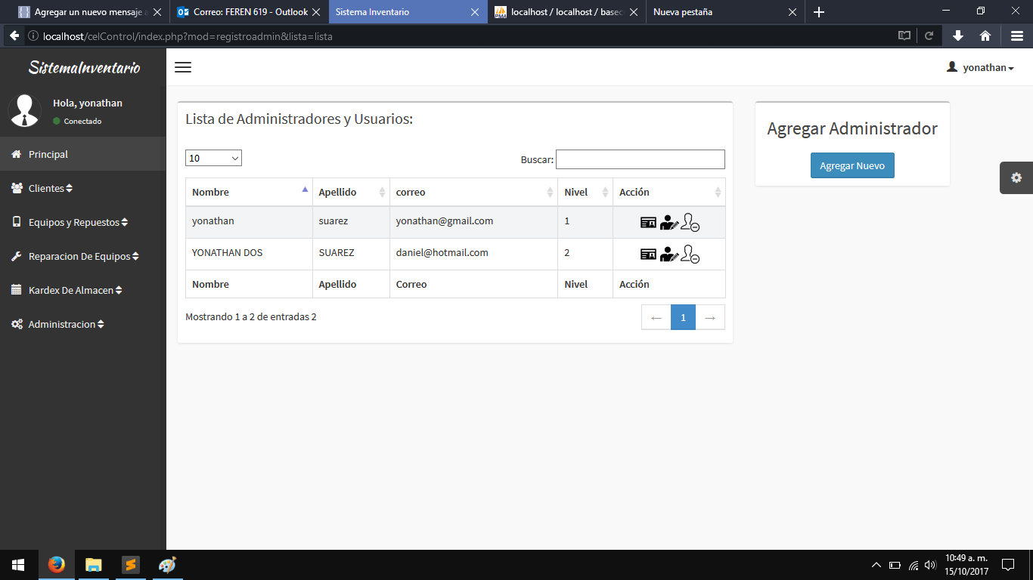Go to Principal in sidebar
1033x580 pixels.
coord(83,154)
